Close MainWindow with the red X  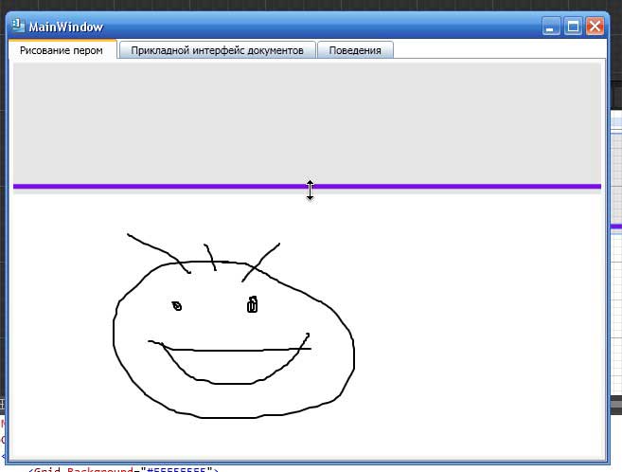(595, 27)
